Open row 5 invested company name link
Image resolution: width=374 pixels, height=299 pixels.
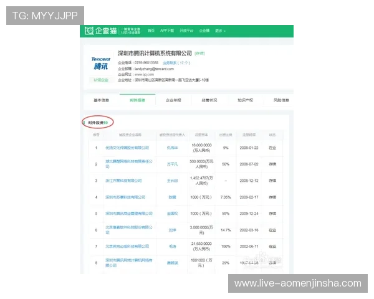click(x=129, y=214)
